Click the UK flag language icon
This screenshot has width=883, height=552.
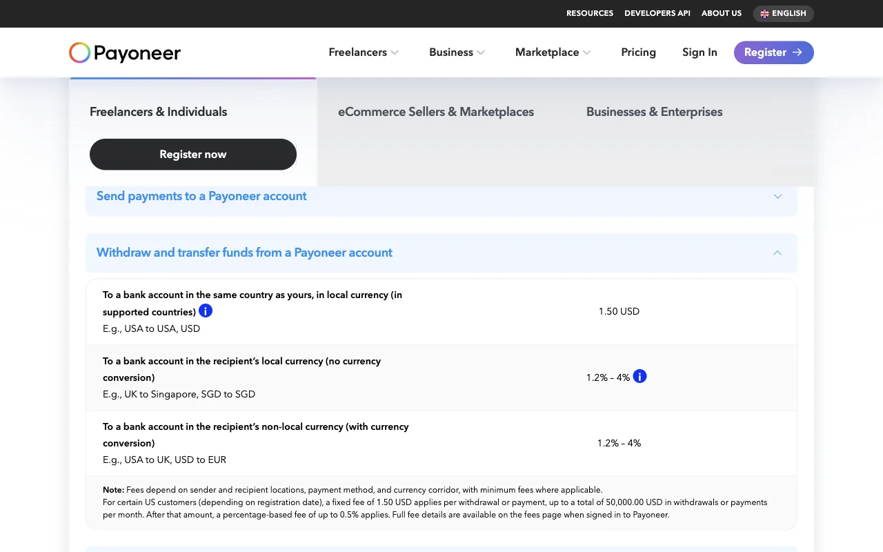[x=764, y=13]
